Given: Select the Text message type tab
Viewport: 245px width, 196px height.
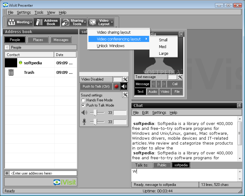Looking at the screenshot, I should coord(140,92).
